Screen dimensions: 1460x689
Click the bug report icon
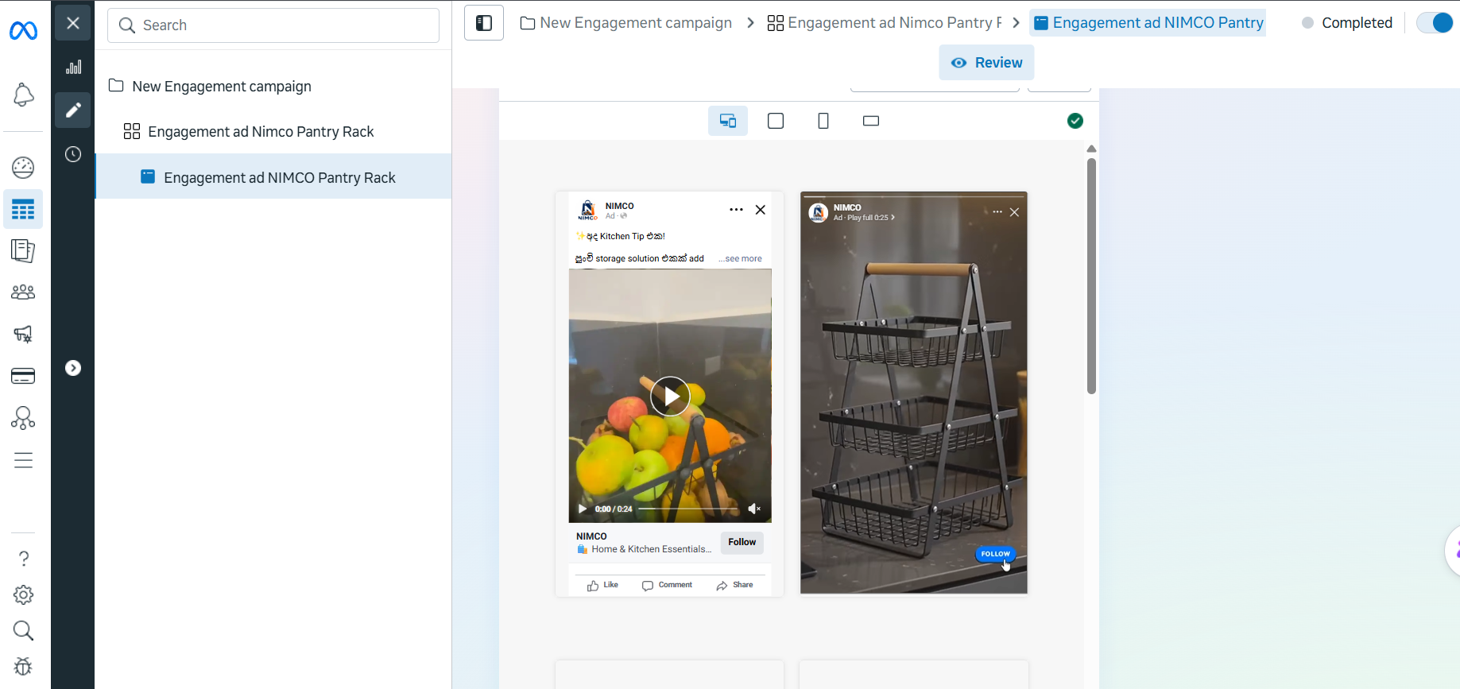tap(23, 667)
